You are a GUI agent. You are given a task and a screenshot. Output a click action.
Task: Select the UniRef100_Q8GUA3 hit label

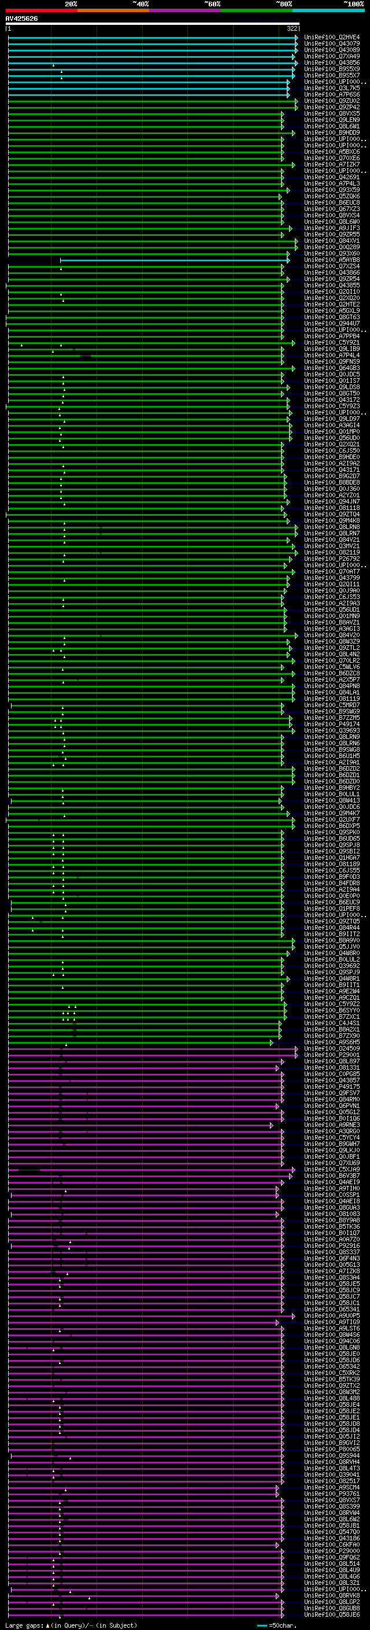pyautogui.click(x=331, y=1207)
